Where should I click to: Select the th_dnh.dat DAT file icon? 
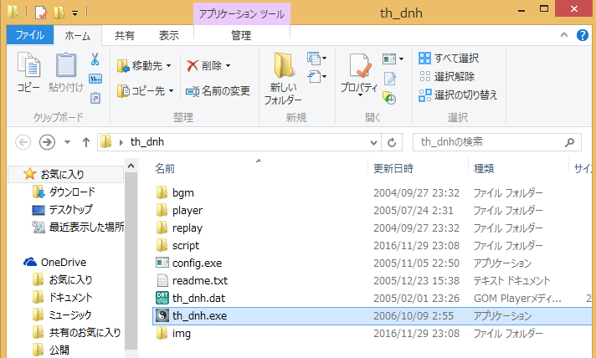tap(162, 298)
